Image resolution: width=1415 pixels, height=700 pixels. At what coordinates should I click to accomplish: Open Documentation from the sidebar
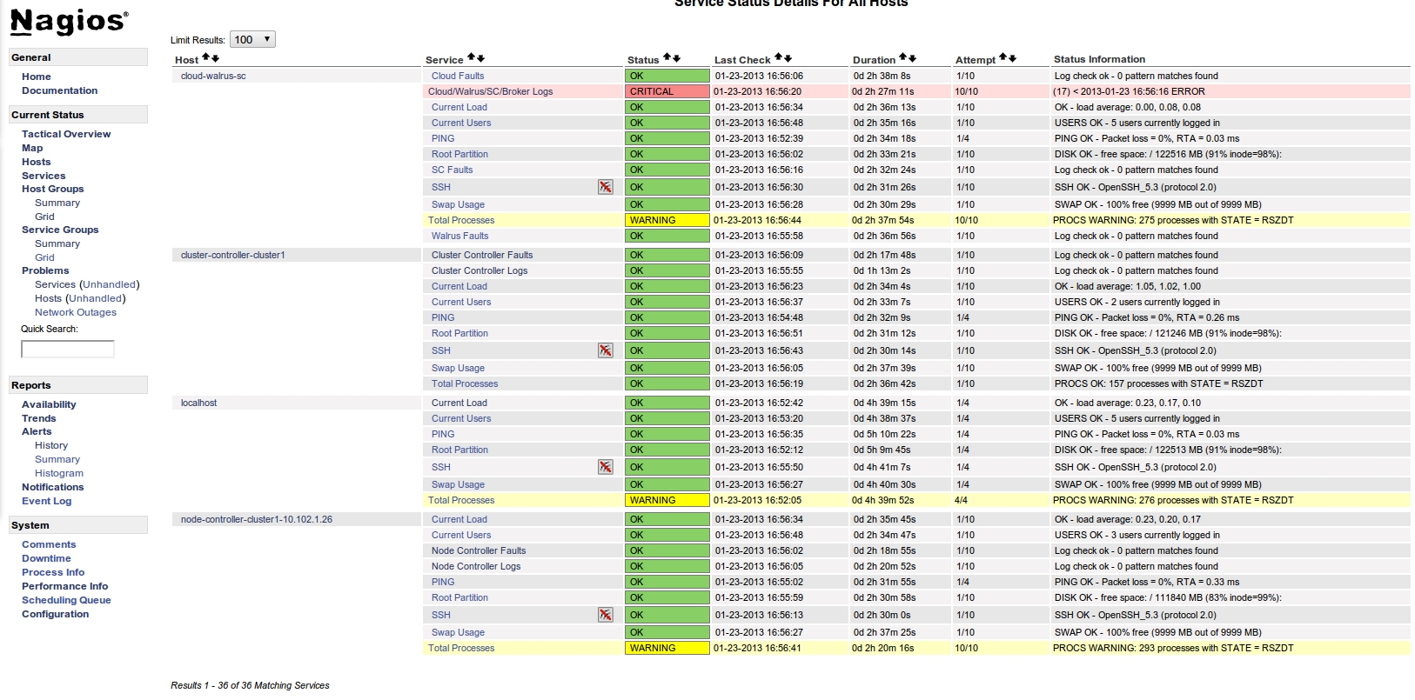59,90
